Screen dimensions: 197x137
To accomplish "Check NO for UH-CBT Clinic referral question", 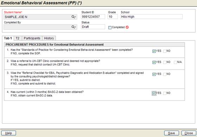I will point(165,62).
